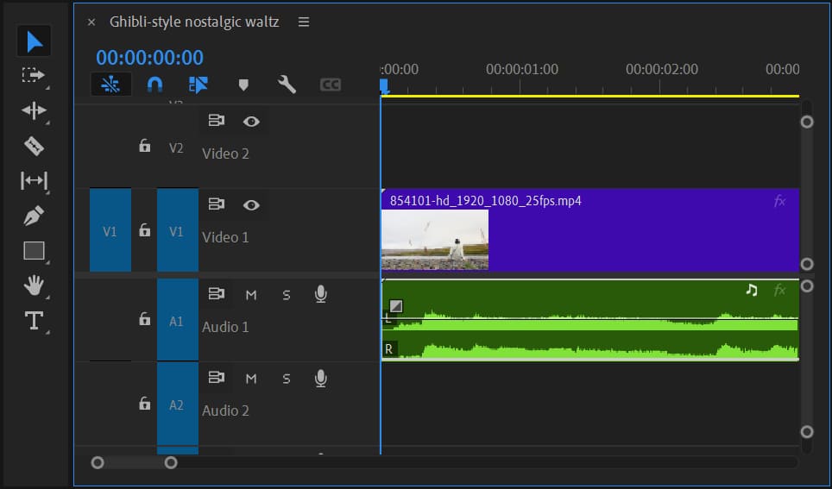
Task: Enable voice-over record on Audio 2
Action: [x=320, y=378]
